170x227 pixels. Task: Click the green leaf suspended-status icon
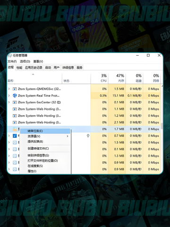click(88, 136)
